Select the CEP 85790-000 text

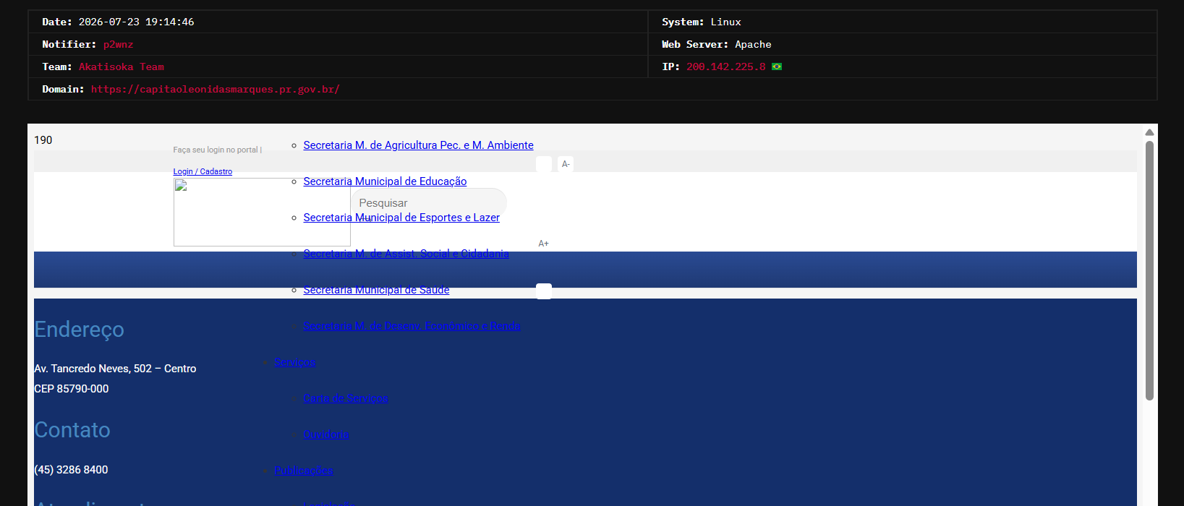72,389
